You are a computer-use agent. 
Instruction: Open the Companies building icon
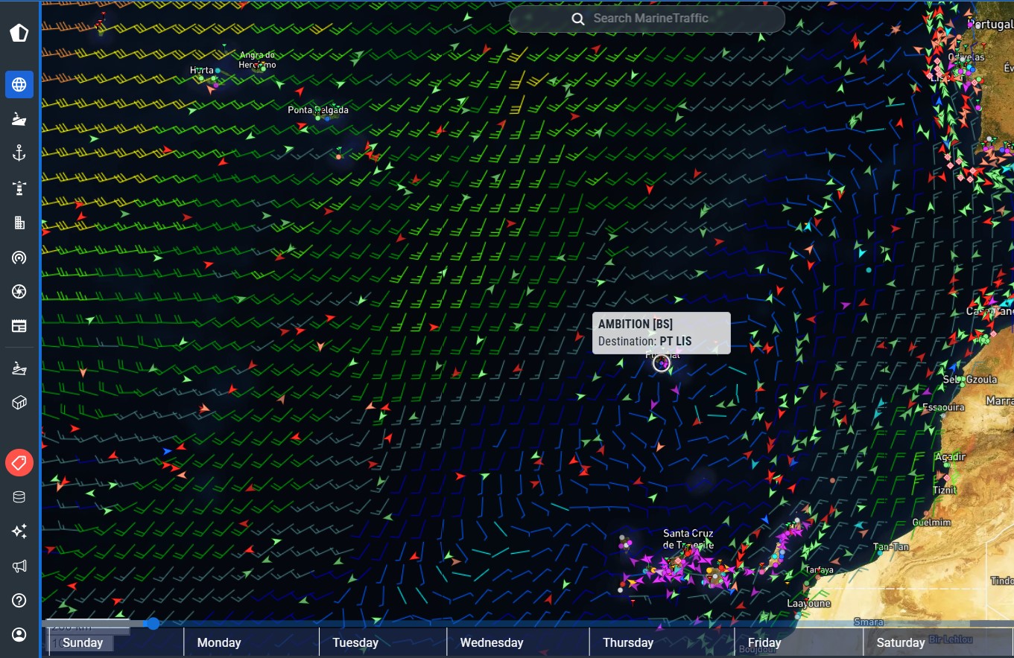19,223
